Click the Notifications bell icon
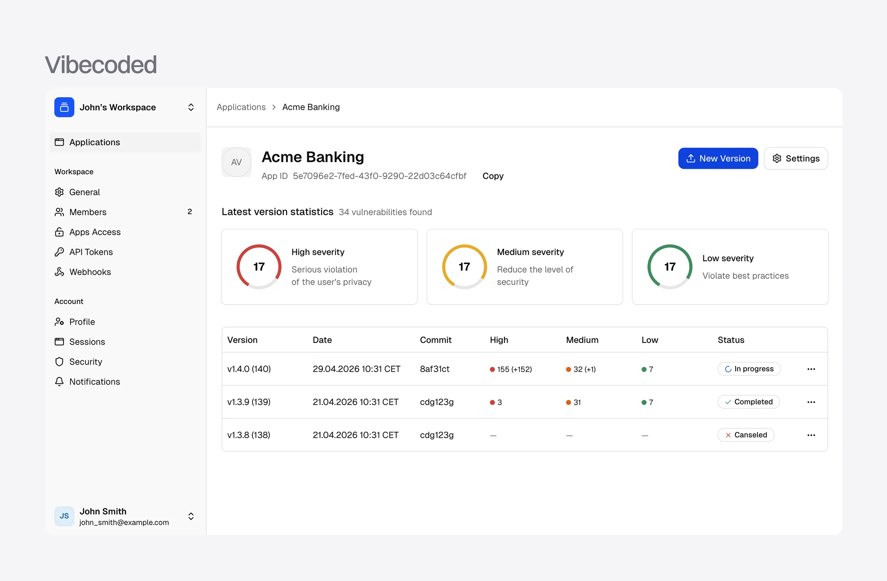 tap(59, 382)
